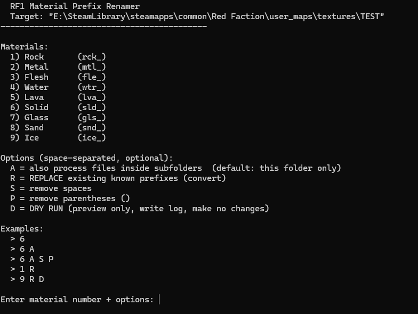
Task: Click the 'P = remove parentheses ()' option line
Action: coord(70,199)
